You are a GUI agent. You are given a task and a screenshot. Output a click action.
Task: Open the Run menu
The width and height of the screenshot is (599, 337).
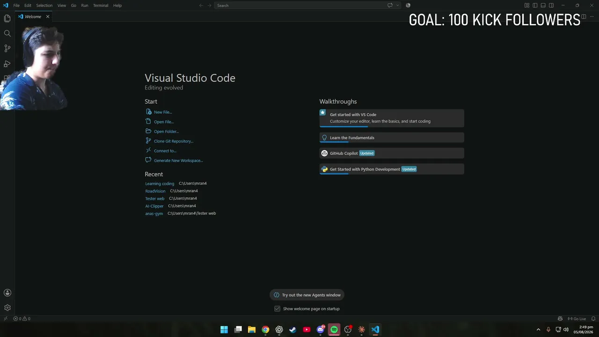pos(85,6)
